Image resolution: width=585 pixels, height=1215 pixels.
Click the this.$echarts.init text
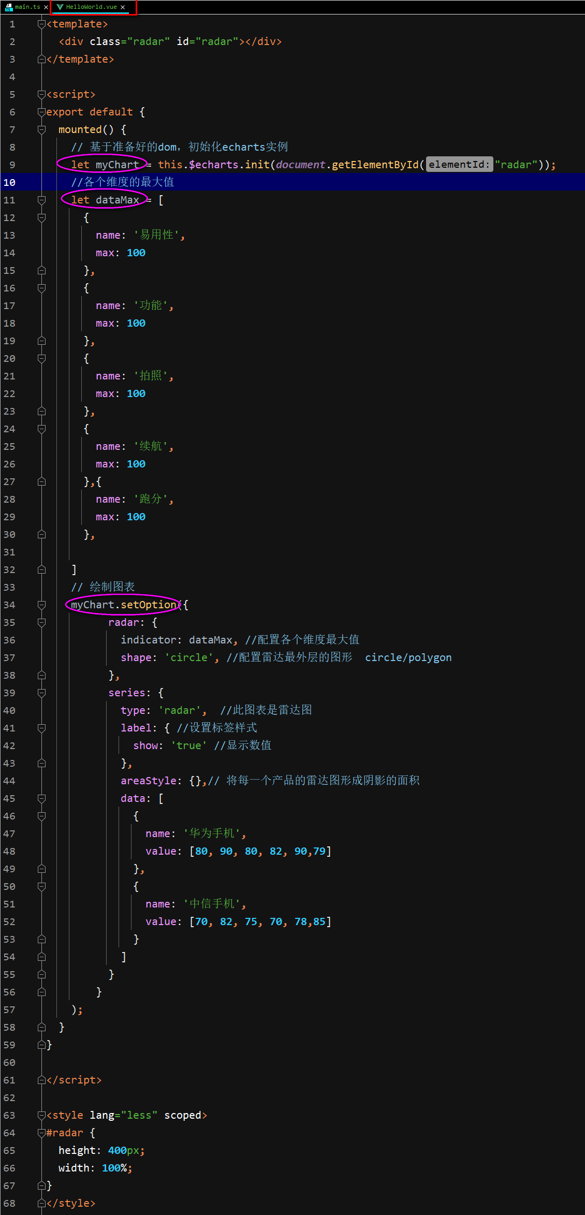(x=213, y=165)
